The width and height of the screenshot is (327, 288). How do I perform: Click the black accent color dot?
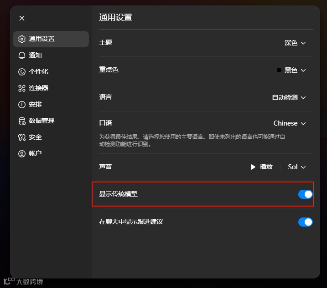tap(279, 70)
